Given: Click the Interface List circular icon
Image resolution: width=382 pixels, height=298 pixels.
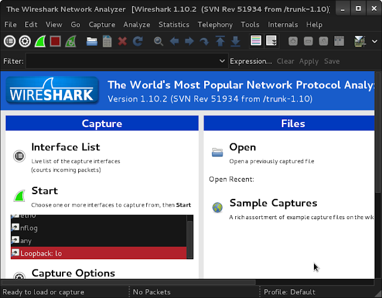Looking at the screenshot, I should (19, 156).
